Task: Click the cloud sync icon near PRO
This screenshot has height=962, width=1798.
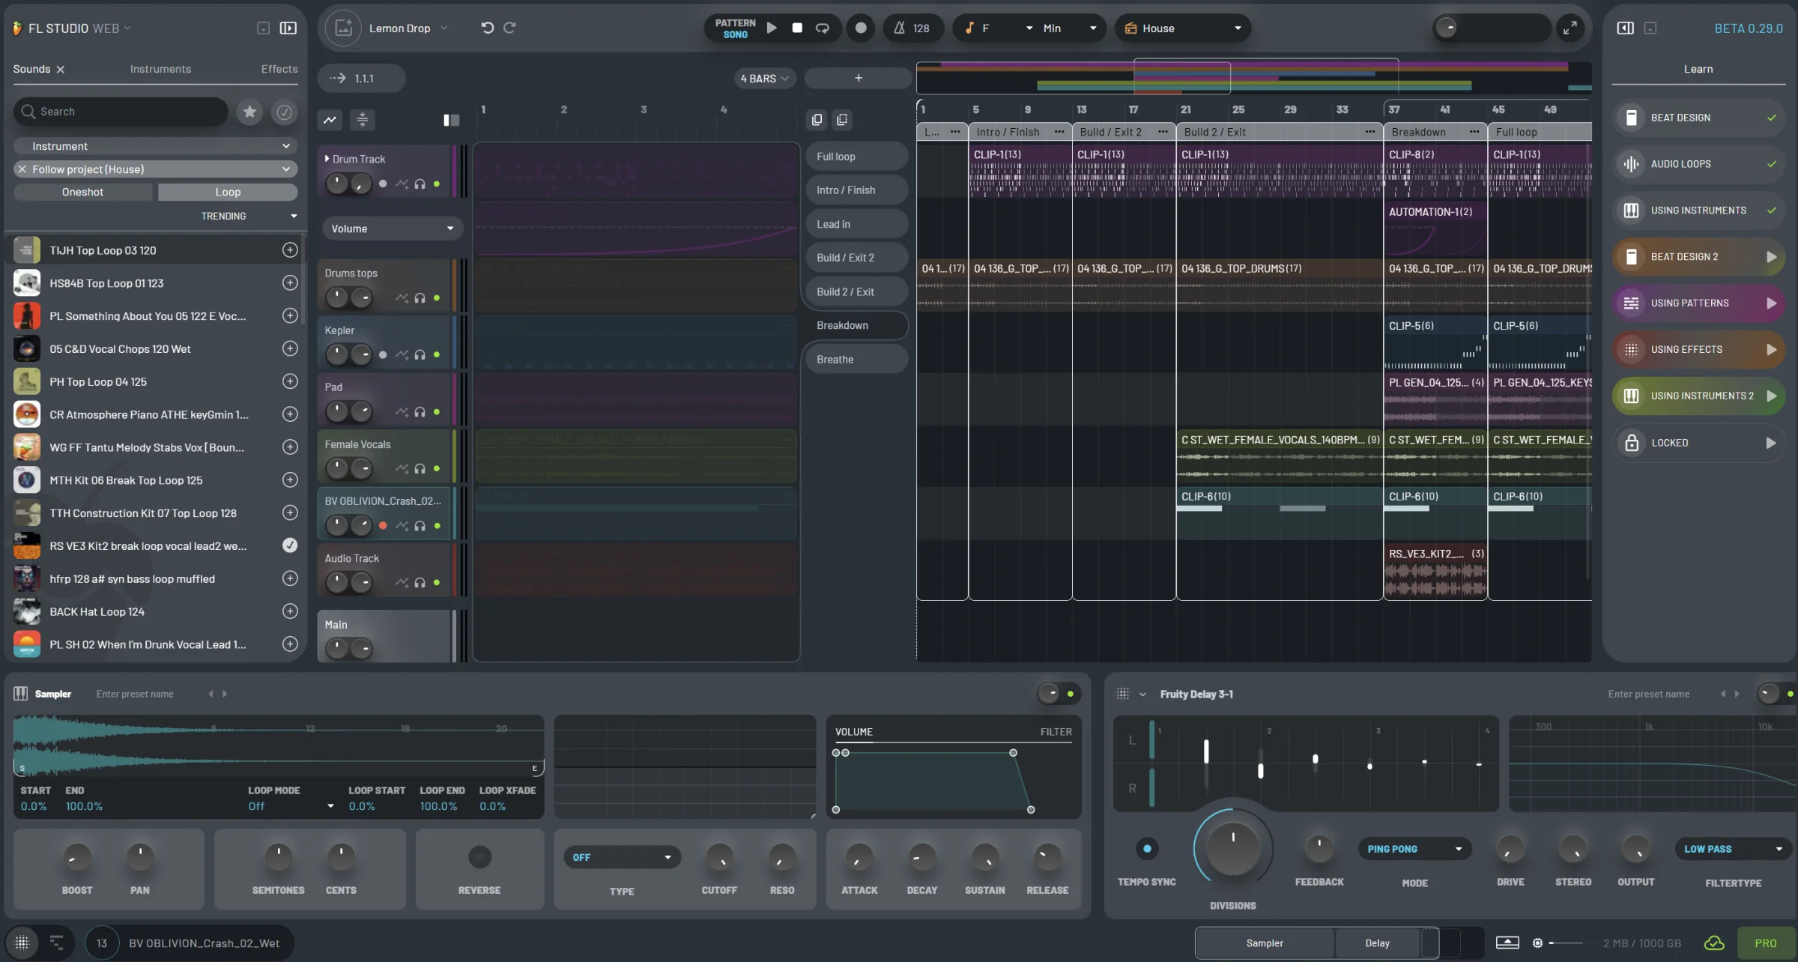Action: pyautogui.click(x=1714, y=943)
